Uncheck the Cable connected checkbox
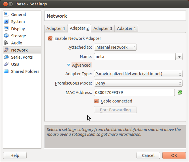Image resolution: width=189 pixels, height=162 pixels. [96, 101]
